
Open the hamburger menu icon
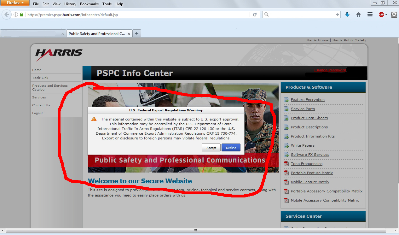coord(370,15)
